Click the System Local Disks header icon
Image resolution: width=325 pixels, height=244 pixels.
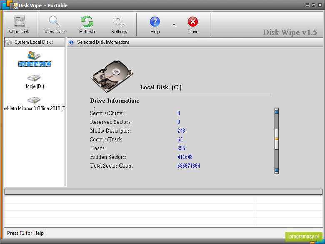(x=9, y=42)
